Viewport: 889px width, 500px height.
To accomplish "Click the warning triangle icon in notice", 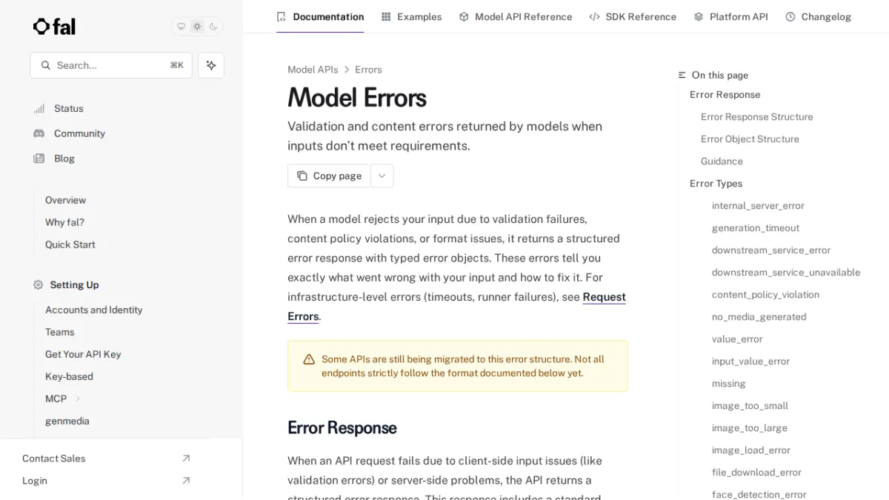I will pyautogui.click(x=309, y=359).
